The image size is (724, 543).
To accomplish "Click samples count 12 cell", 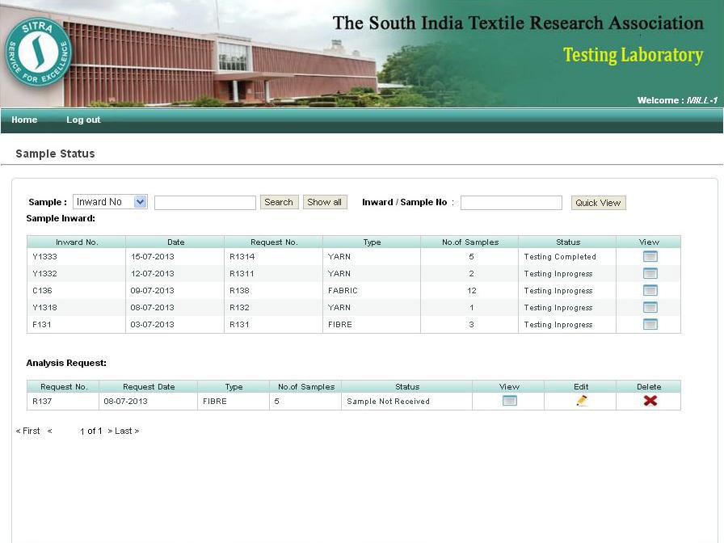I will point(469,290).
